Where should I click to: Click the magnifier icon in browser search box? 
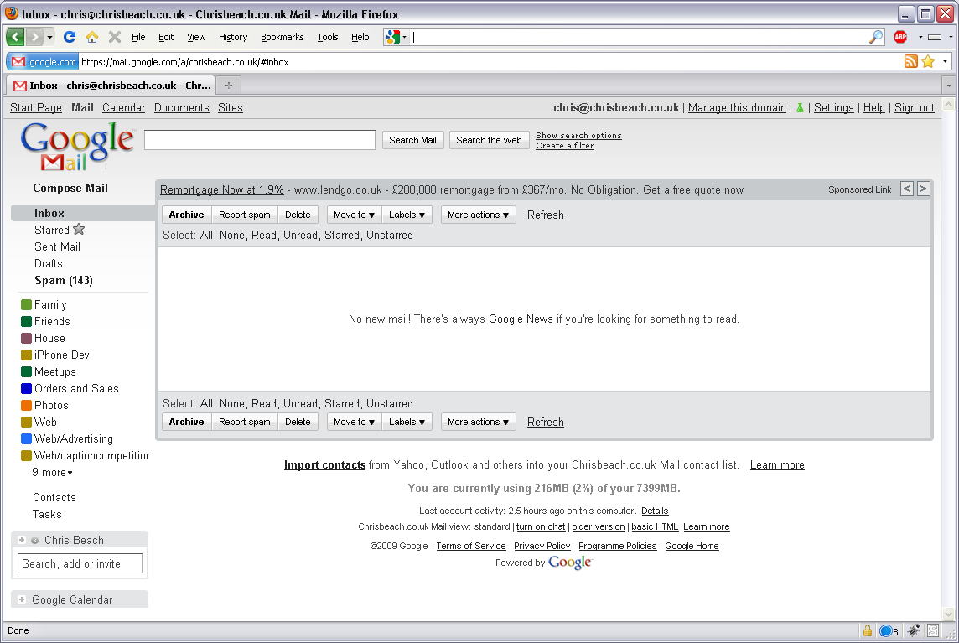(x=876, y=38)
